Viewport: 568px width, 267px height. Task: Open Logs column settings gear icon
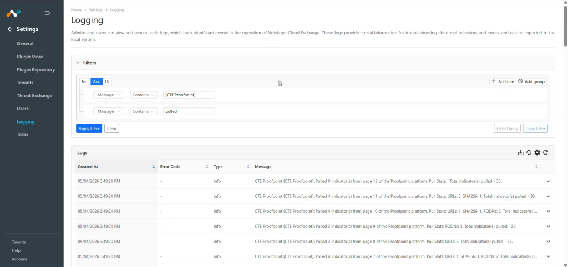coord(537,153)
